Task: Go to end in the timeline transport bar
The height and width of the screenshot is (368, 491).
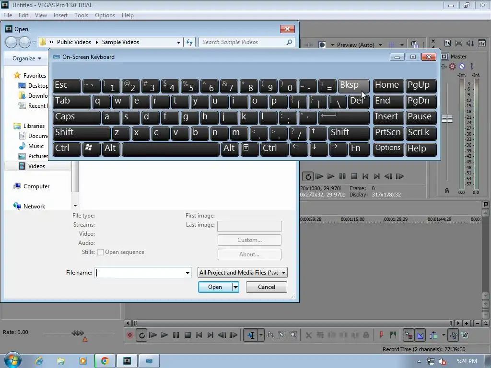Action: [210, 335]
